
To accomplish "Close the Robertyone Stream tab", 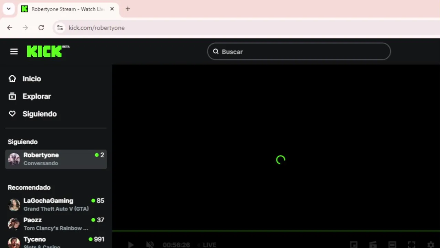I will [x=112, y=9].
